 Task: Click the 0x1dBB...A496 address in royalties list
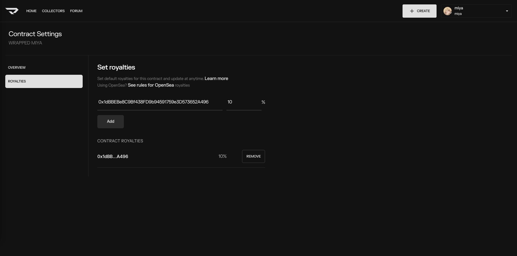click(x=113, y=156)
